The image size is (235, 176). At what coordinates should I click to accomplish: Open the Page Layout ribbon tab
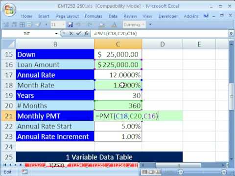point(67,16)
